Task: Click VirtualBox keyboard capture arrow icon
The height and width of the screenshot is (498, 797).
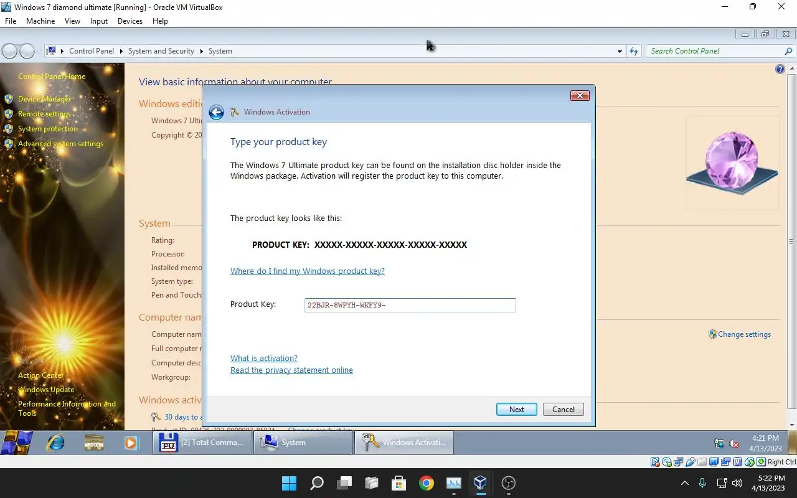Action: click(762, 462)
